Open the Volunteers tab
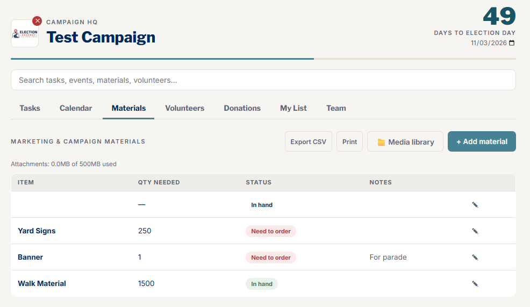Screen dimensions: 530x307 (x=184, y=108)
